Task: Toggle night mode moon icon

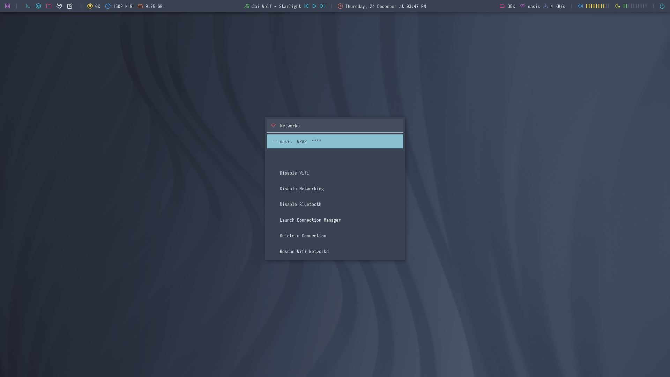Action: [x=617, y=6]
